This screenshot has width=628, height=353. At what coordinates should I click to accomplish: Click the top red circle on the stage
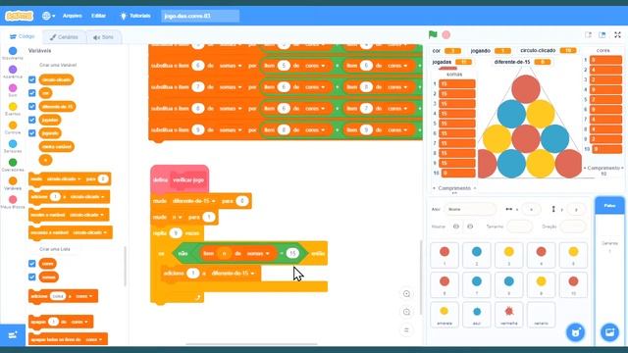point(526,89)
